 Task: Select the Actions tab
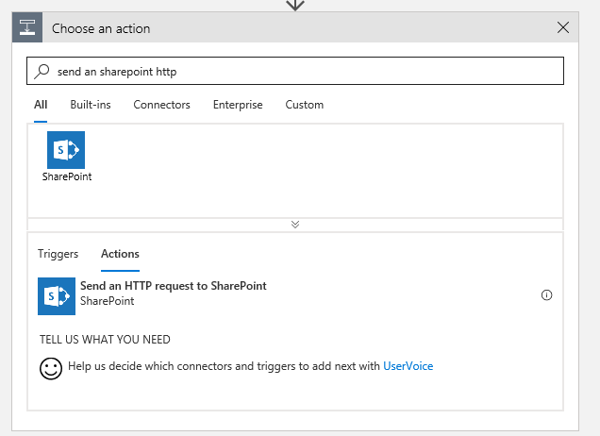[x=120, y=254]
